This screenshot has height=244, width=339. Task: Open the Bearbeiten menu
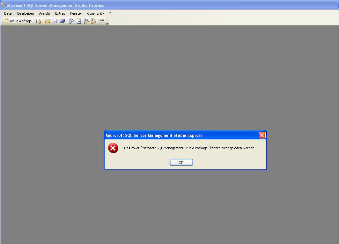coord(26,13)
